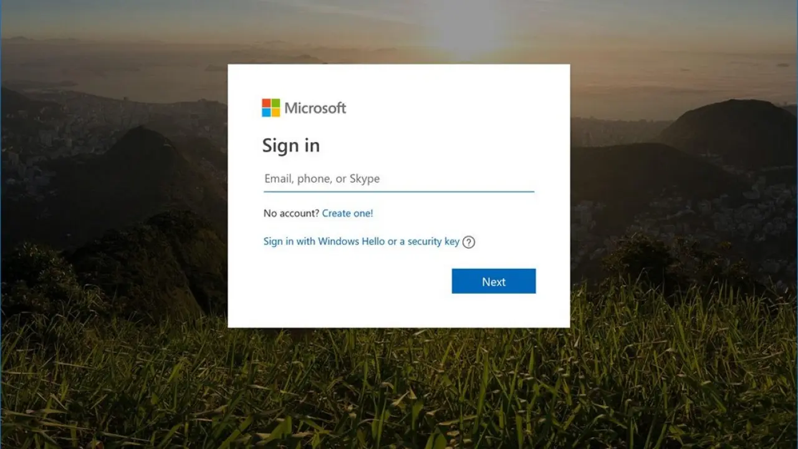The width and height of the screenshot is (798, 449).
Task: Click the Sign in heading
Action: tap(291, 145)
